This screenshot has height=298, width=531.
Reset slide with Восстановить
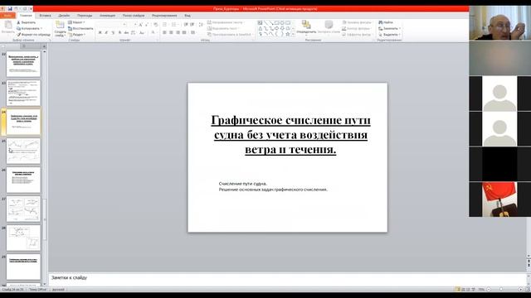tap(80, 29)
